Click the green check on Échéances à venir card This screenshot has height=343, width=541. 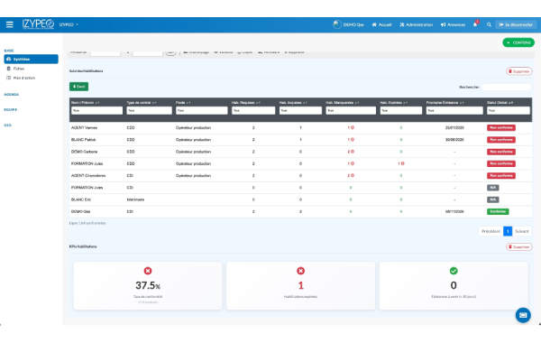tap(454, 271)
